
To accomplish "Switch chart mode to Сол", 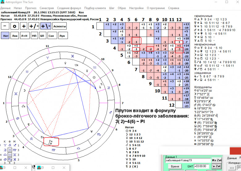I will [52, 35].
